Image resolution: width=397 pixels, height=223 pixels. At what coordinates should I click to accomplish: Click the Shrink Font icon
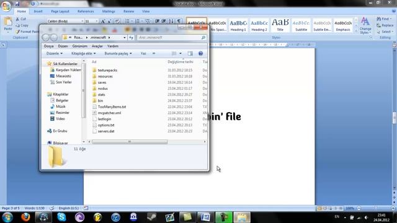pyautogui.click(x=109, y=21)
